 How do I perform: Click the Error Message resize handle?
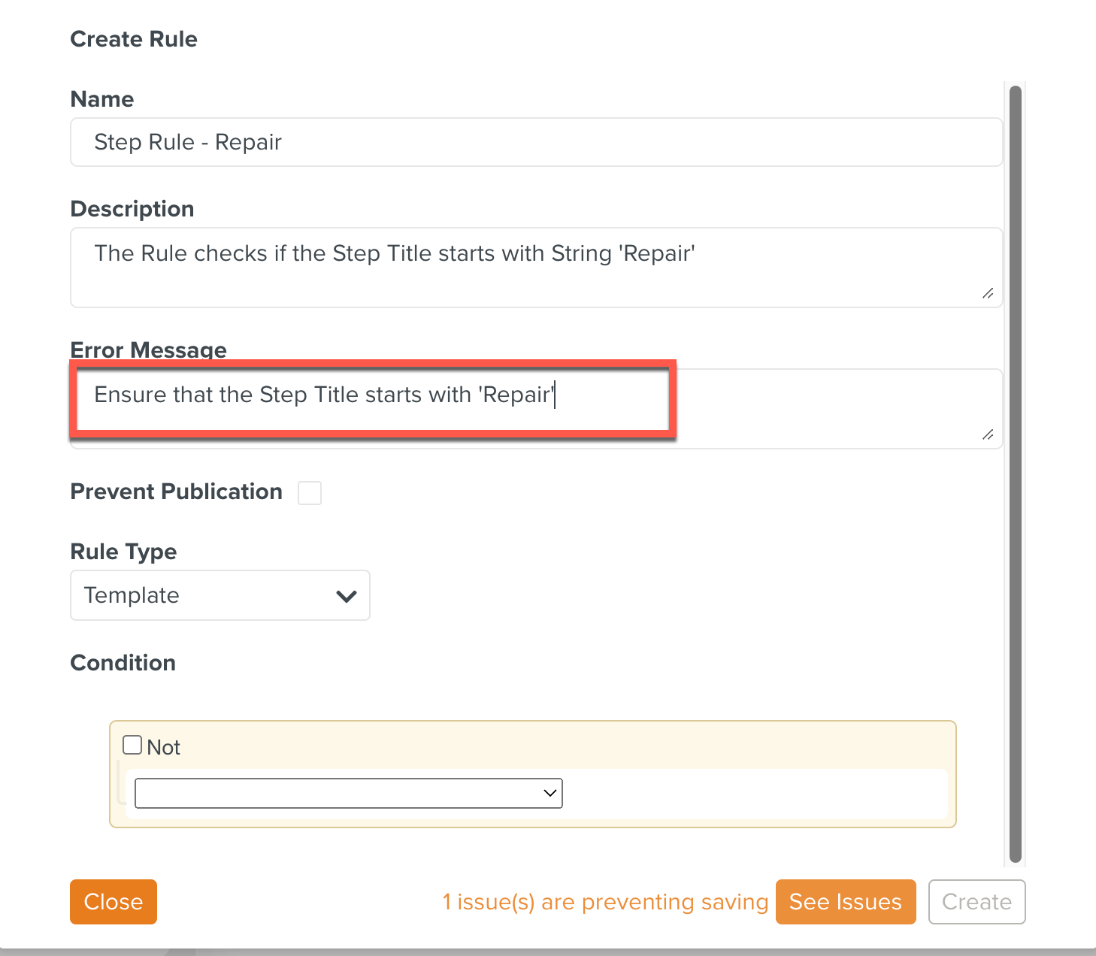point(988,435)
